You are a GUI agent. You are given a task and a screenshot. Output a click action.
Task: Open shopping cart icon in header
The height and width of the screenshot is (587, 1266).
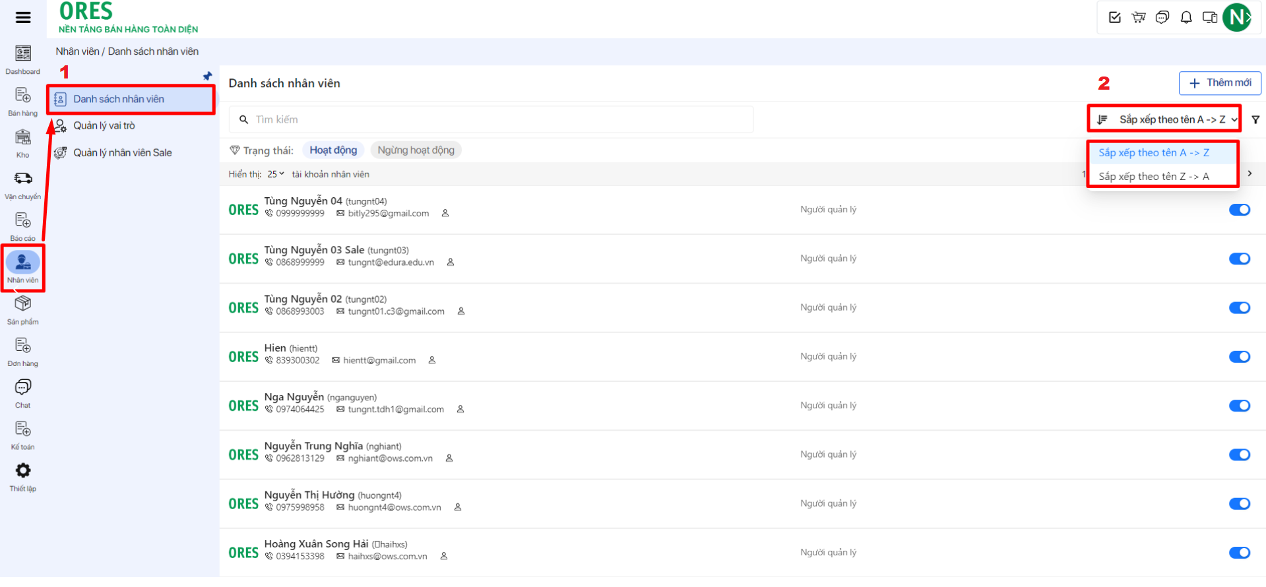(1138, 18)
